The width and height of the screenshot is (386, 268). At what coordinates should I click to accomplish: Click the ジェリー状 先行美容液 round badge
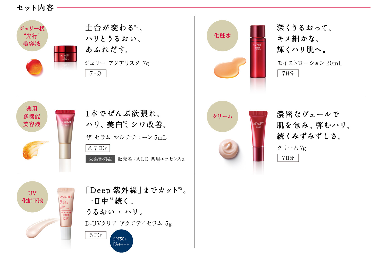[32, 36]
